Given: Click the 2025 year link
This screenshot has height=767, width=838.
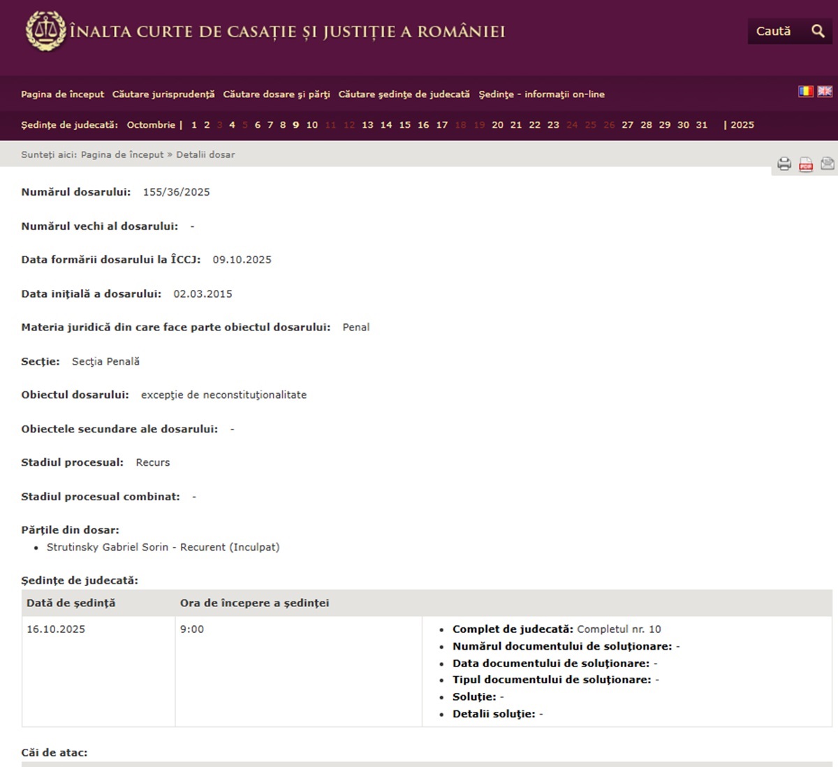Looking at the screenshot, I should coord(742,125).
